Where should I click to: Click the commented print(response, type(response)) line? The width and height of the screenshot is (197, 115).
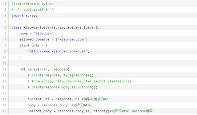60,75
